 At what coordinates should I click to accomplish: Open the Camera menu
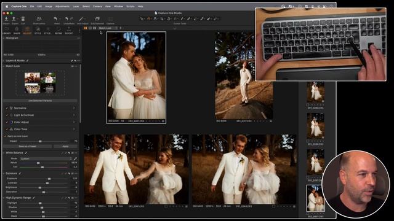(x=97, y=6)
